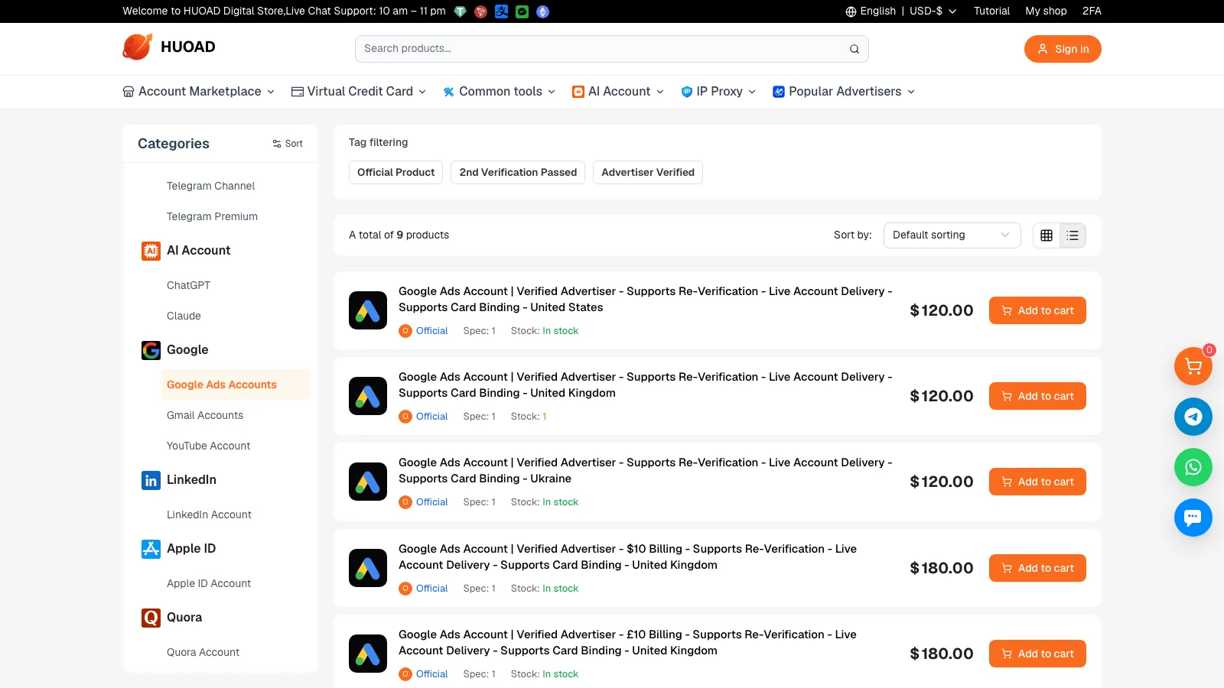
Task: Click Google Ads thumbnail for United States product
Action: [368, 310]
